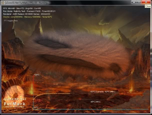Click the 'Close' tooltip label

148,6
